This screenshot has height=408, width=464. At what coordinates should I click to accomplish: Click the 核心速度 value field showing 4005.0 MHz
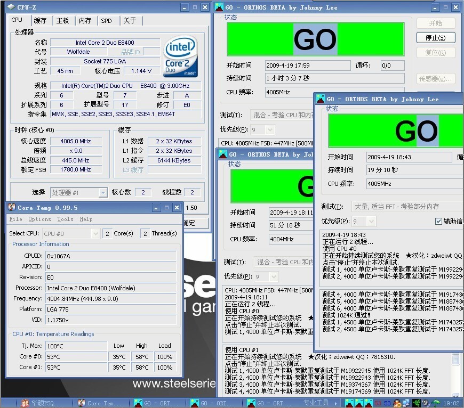pyautogui.click(x=76, y=141)
